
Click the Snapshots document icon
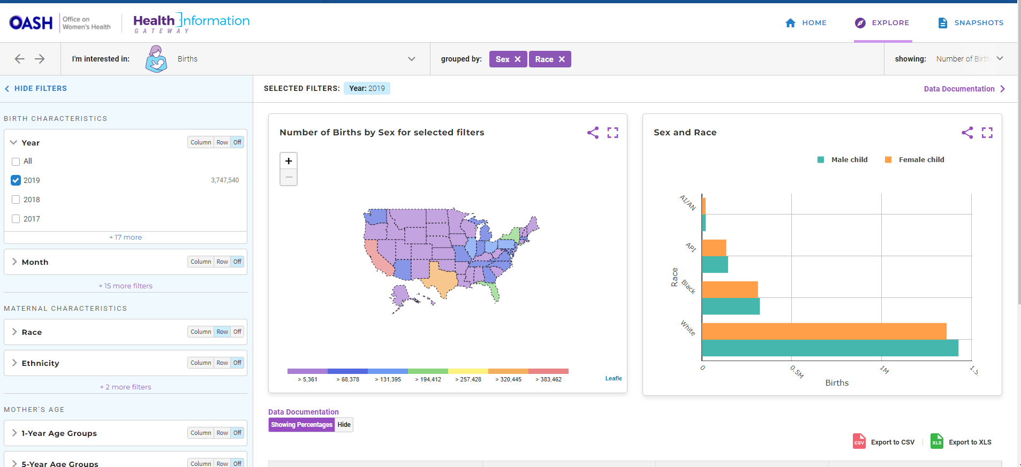[x=942, y=23]
